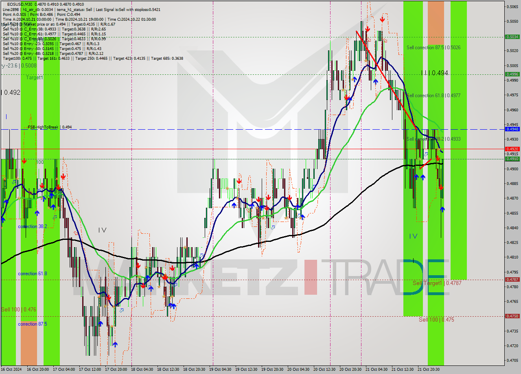Viewport: 521px width, 374px height.
Task: Click the red 0.4920 price tag
Action: point(512,149)
